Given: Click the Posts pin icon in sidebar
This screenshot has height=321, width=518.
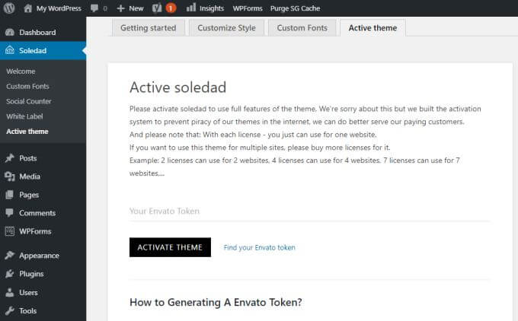Looking at the screenshot, I should pos(9,158).
